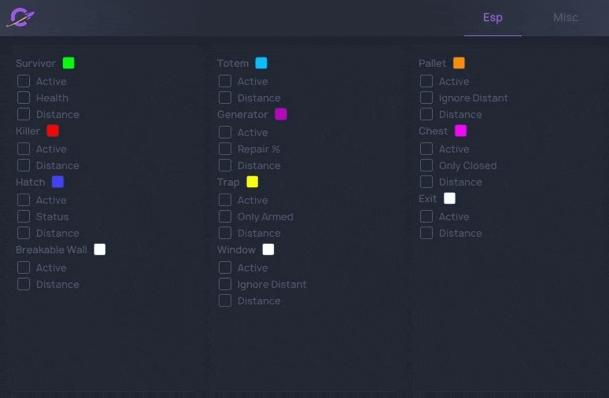The width and height of the screenshot is (609, 398).
Task: Enable the Chest Active checkbox
Action: pyautogui.click(x=426, y=149)
